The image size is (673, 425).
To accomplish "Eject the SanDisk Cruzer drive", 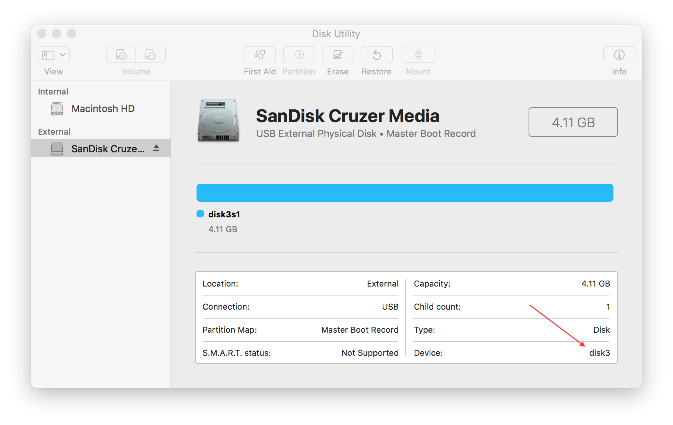I will click(x=156, y=148).
